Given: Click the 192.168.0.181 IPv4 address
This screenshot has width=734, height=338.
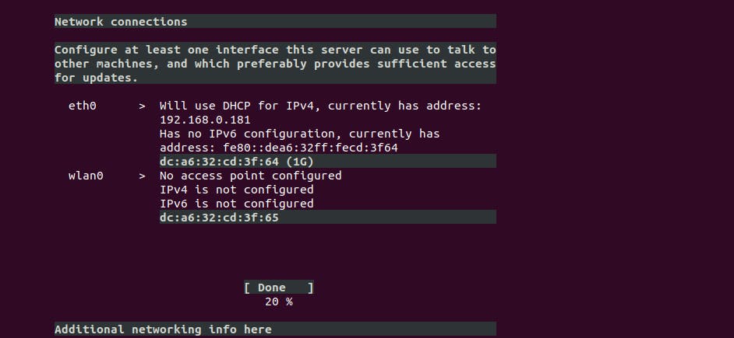Looking at the screenshot, I should [x=206, y=120].
